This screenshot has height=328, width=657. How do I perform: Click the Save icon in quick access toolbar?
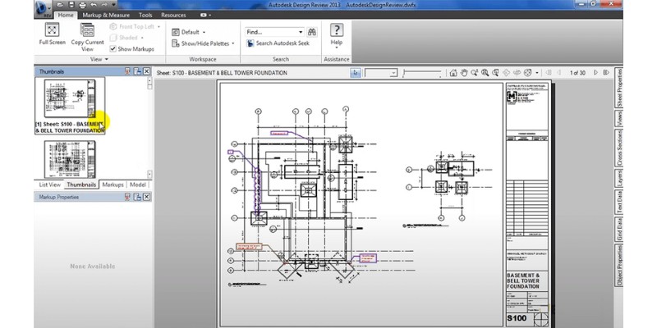(x=71, y=5)
